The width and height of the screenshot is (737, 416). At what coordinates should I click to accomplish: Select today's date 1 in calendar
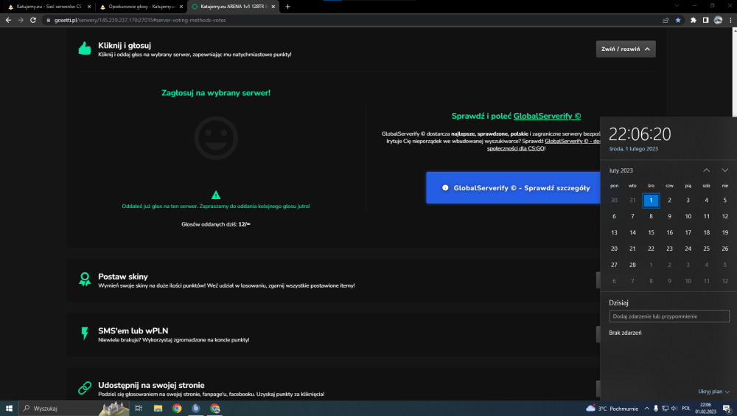tap(651, 200)
